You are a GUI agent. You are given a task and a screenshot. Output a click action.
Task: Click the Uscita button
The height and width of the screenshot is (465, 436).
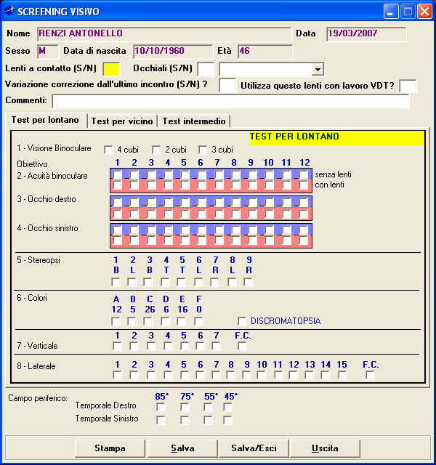point(325,448)
